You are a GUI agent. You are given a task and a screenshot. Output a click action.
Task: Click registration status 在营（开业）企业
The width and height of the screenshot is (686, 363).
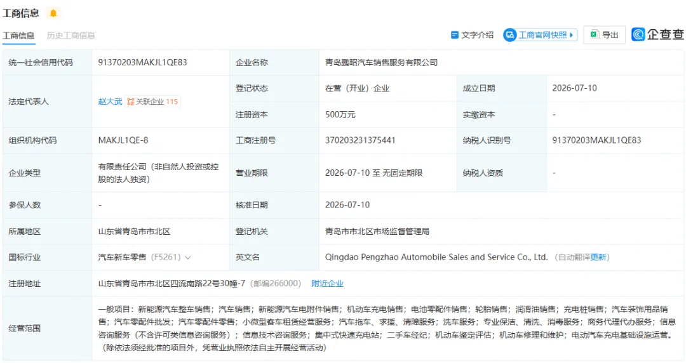(357, 88)
